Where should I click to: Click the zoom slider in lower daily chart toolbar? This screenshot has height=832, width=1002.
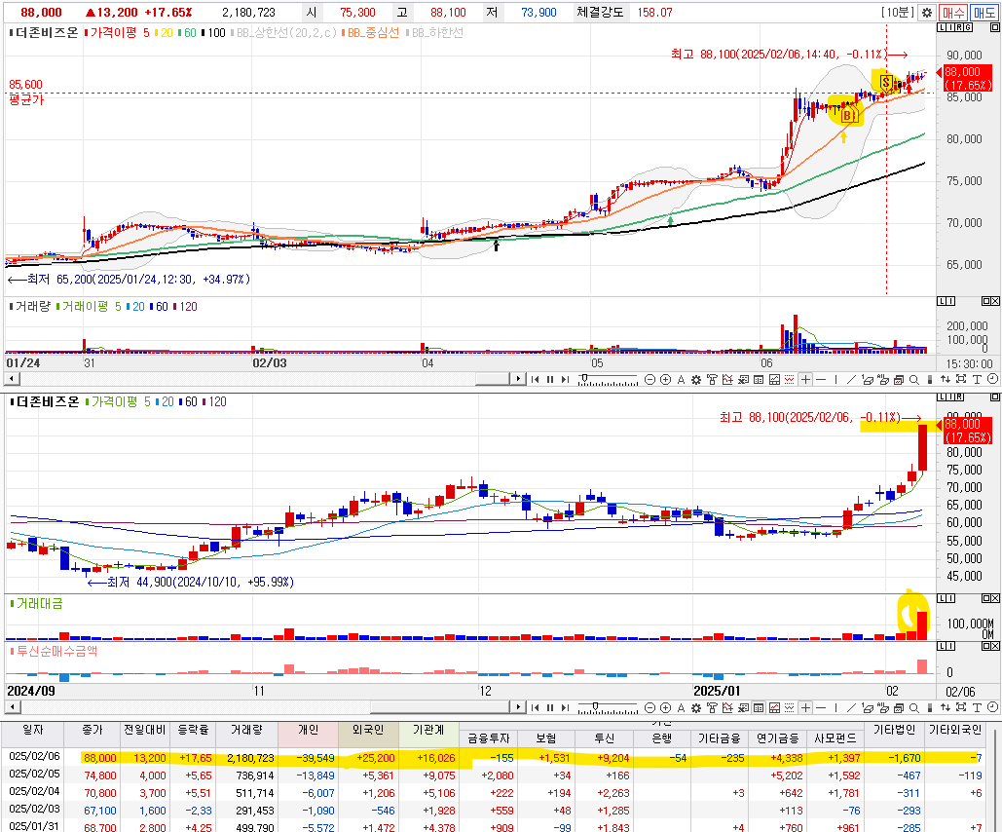[x=608, y=707]
